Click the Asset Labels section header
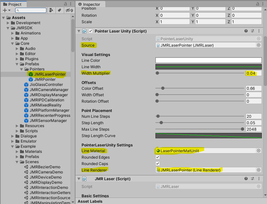 pos(91,202)
